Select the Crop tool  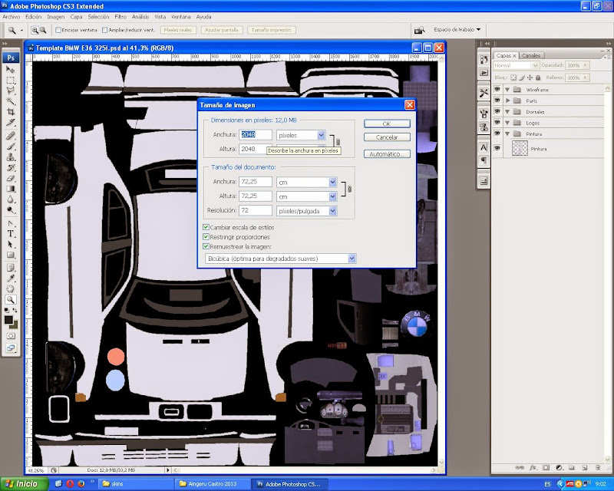(11, 112)
